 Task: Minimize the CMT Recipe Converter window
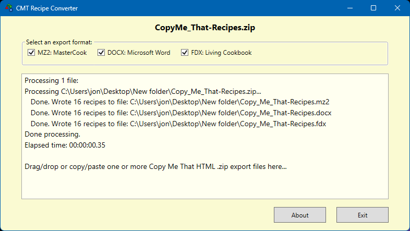coord(350,8)
